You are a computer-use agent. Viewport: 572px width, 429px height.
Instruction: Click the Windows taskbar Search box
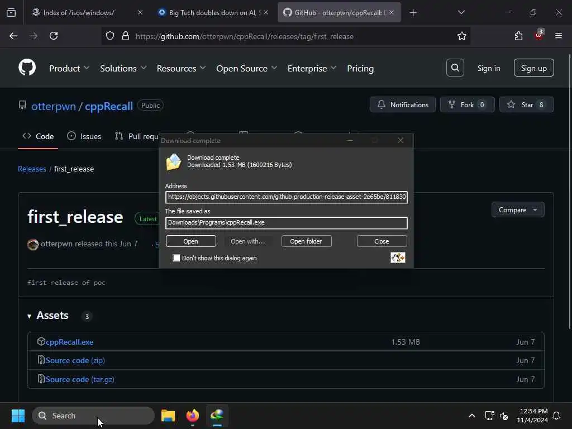[x=93, y=416]
